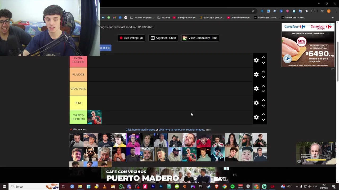
Task: Move EXTRA PIJUDOS tier down with arrow
Action: [x=263, y=63]
